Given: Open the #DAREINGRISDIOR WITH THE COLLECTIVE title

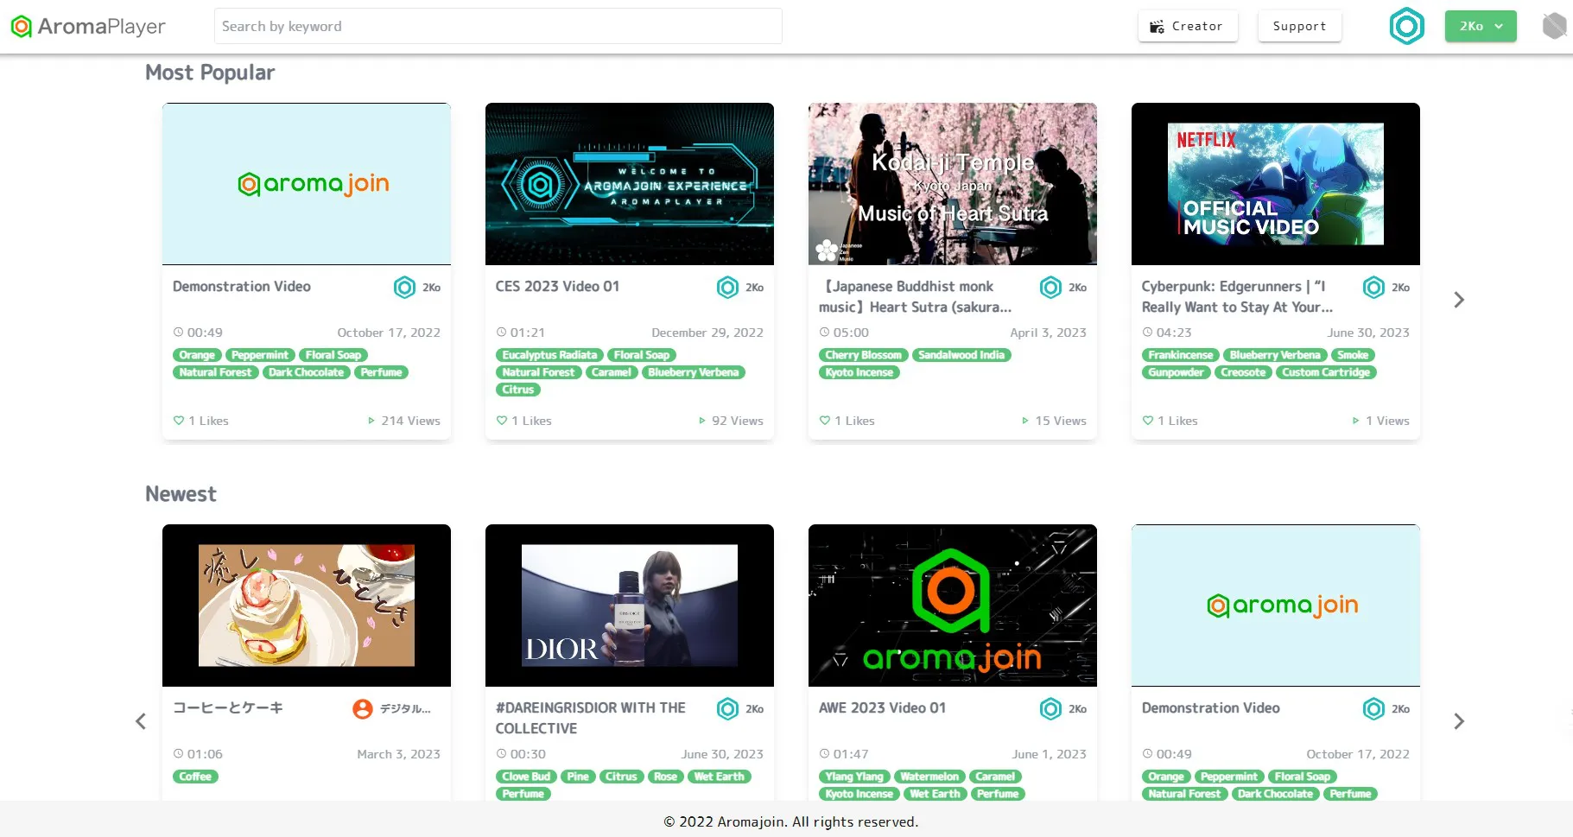Looking at the screenshot, I should (x=591, y=719).
